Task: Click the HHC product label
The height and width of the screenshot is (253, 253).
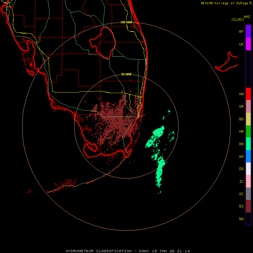Action: point(247,17)
